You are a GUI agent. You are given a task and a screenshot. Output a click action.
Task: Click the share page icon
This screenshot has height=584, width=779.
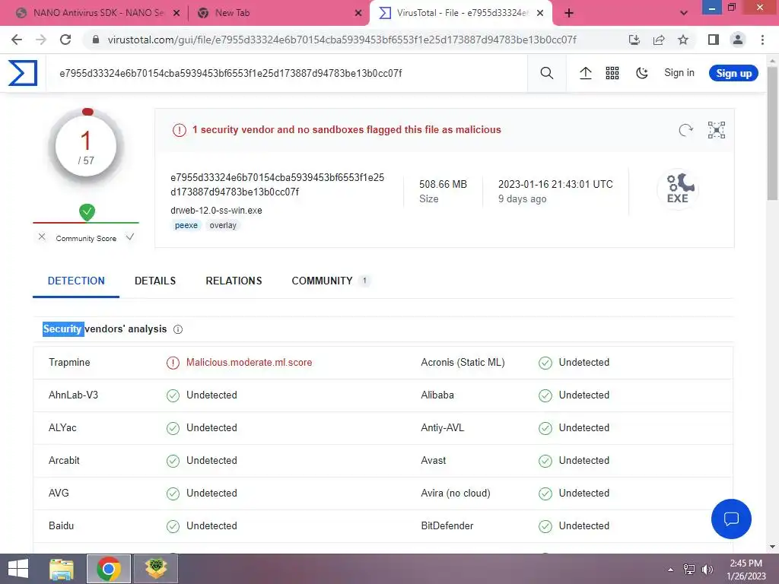click(x=659, y=40)
